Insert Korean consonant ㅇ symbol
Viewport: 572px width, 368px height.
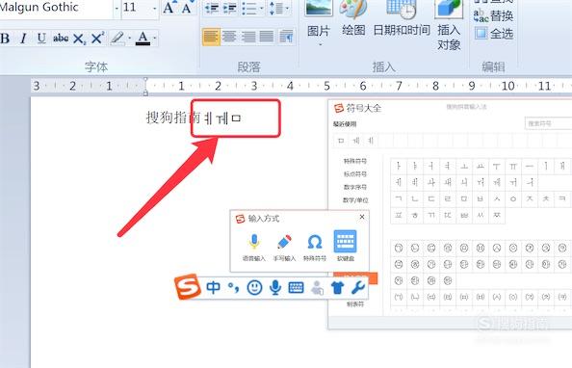[513, 199]
